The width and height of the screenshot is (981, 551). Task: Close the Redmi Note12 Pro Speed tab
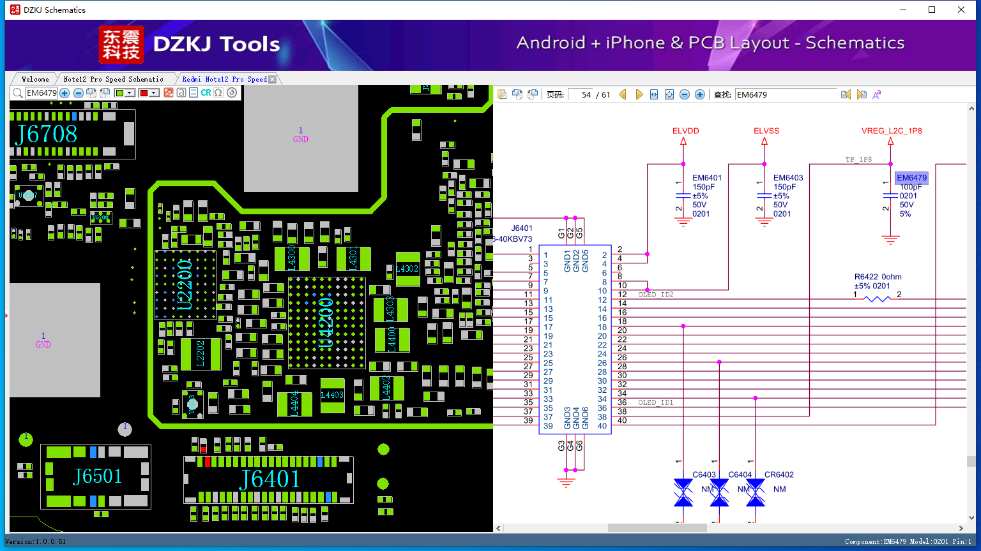273,79
